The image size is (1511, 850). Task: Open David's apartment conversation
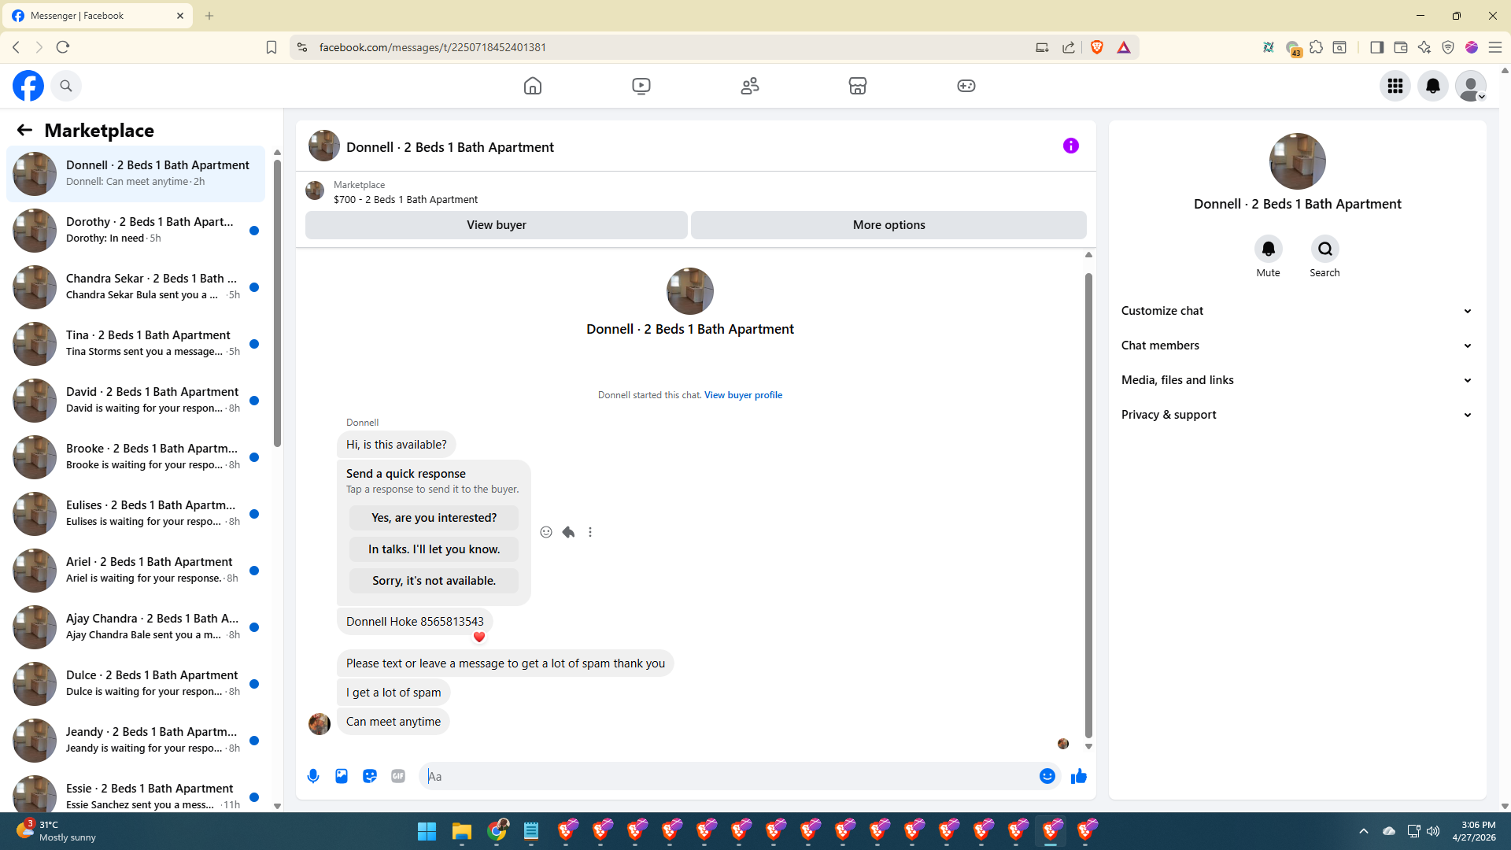(x=135, y=401)
